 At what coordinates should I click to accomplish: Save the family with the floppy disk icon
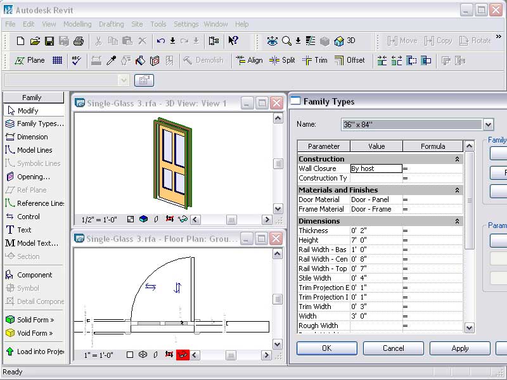pyautogui.click(x=49, y=41)
